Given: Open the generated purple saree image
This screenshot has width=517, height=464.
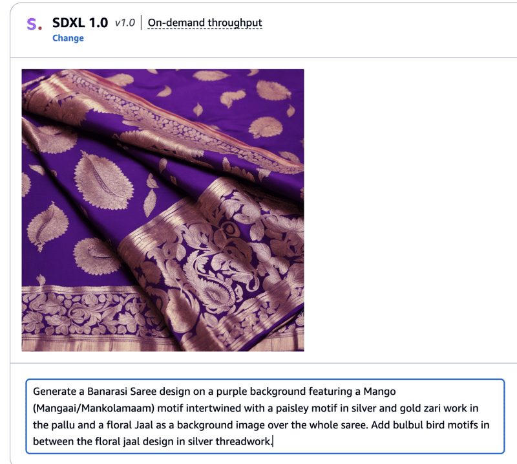Looking at the screenshot, I should tap(163, 210).
